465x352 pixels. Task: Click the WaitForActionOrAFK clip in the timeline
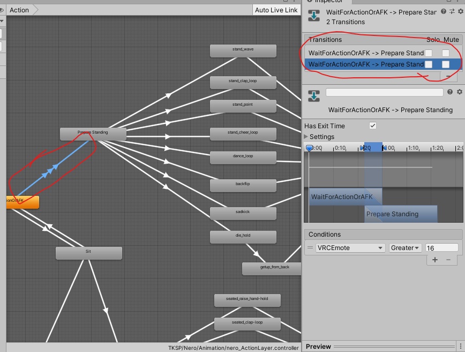point(346,196)
